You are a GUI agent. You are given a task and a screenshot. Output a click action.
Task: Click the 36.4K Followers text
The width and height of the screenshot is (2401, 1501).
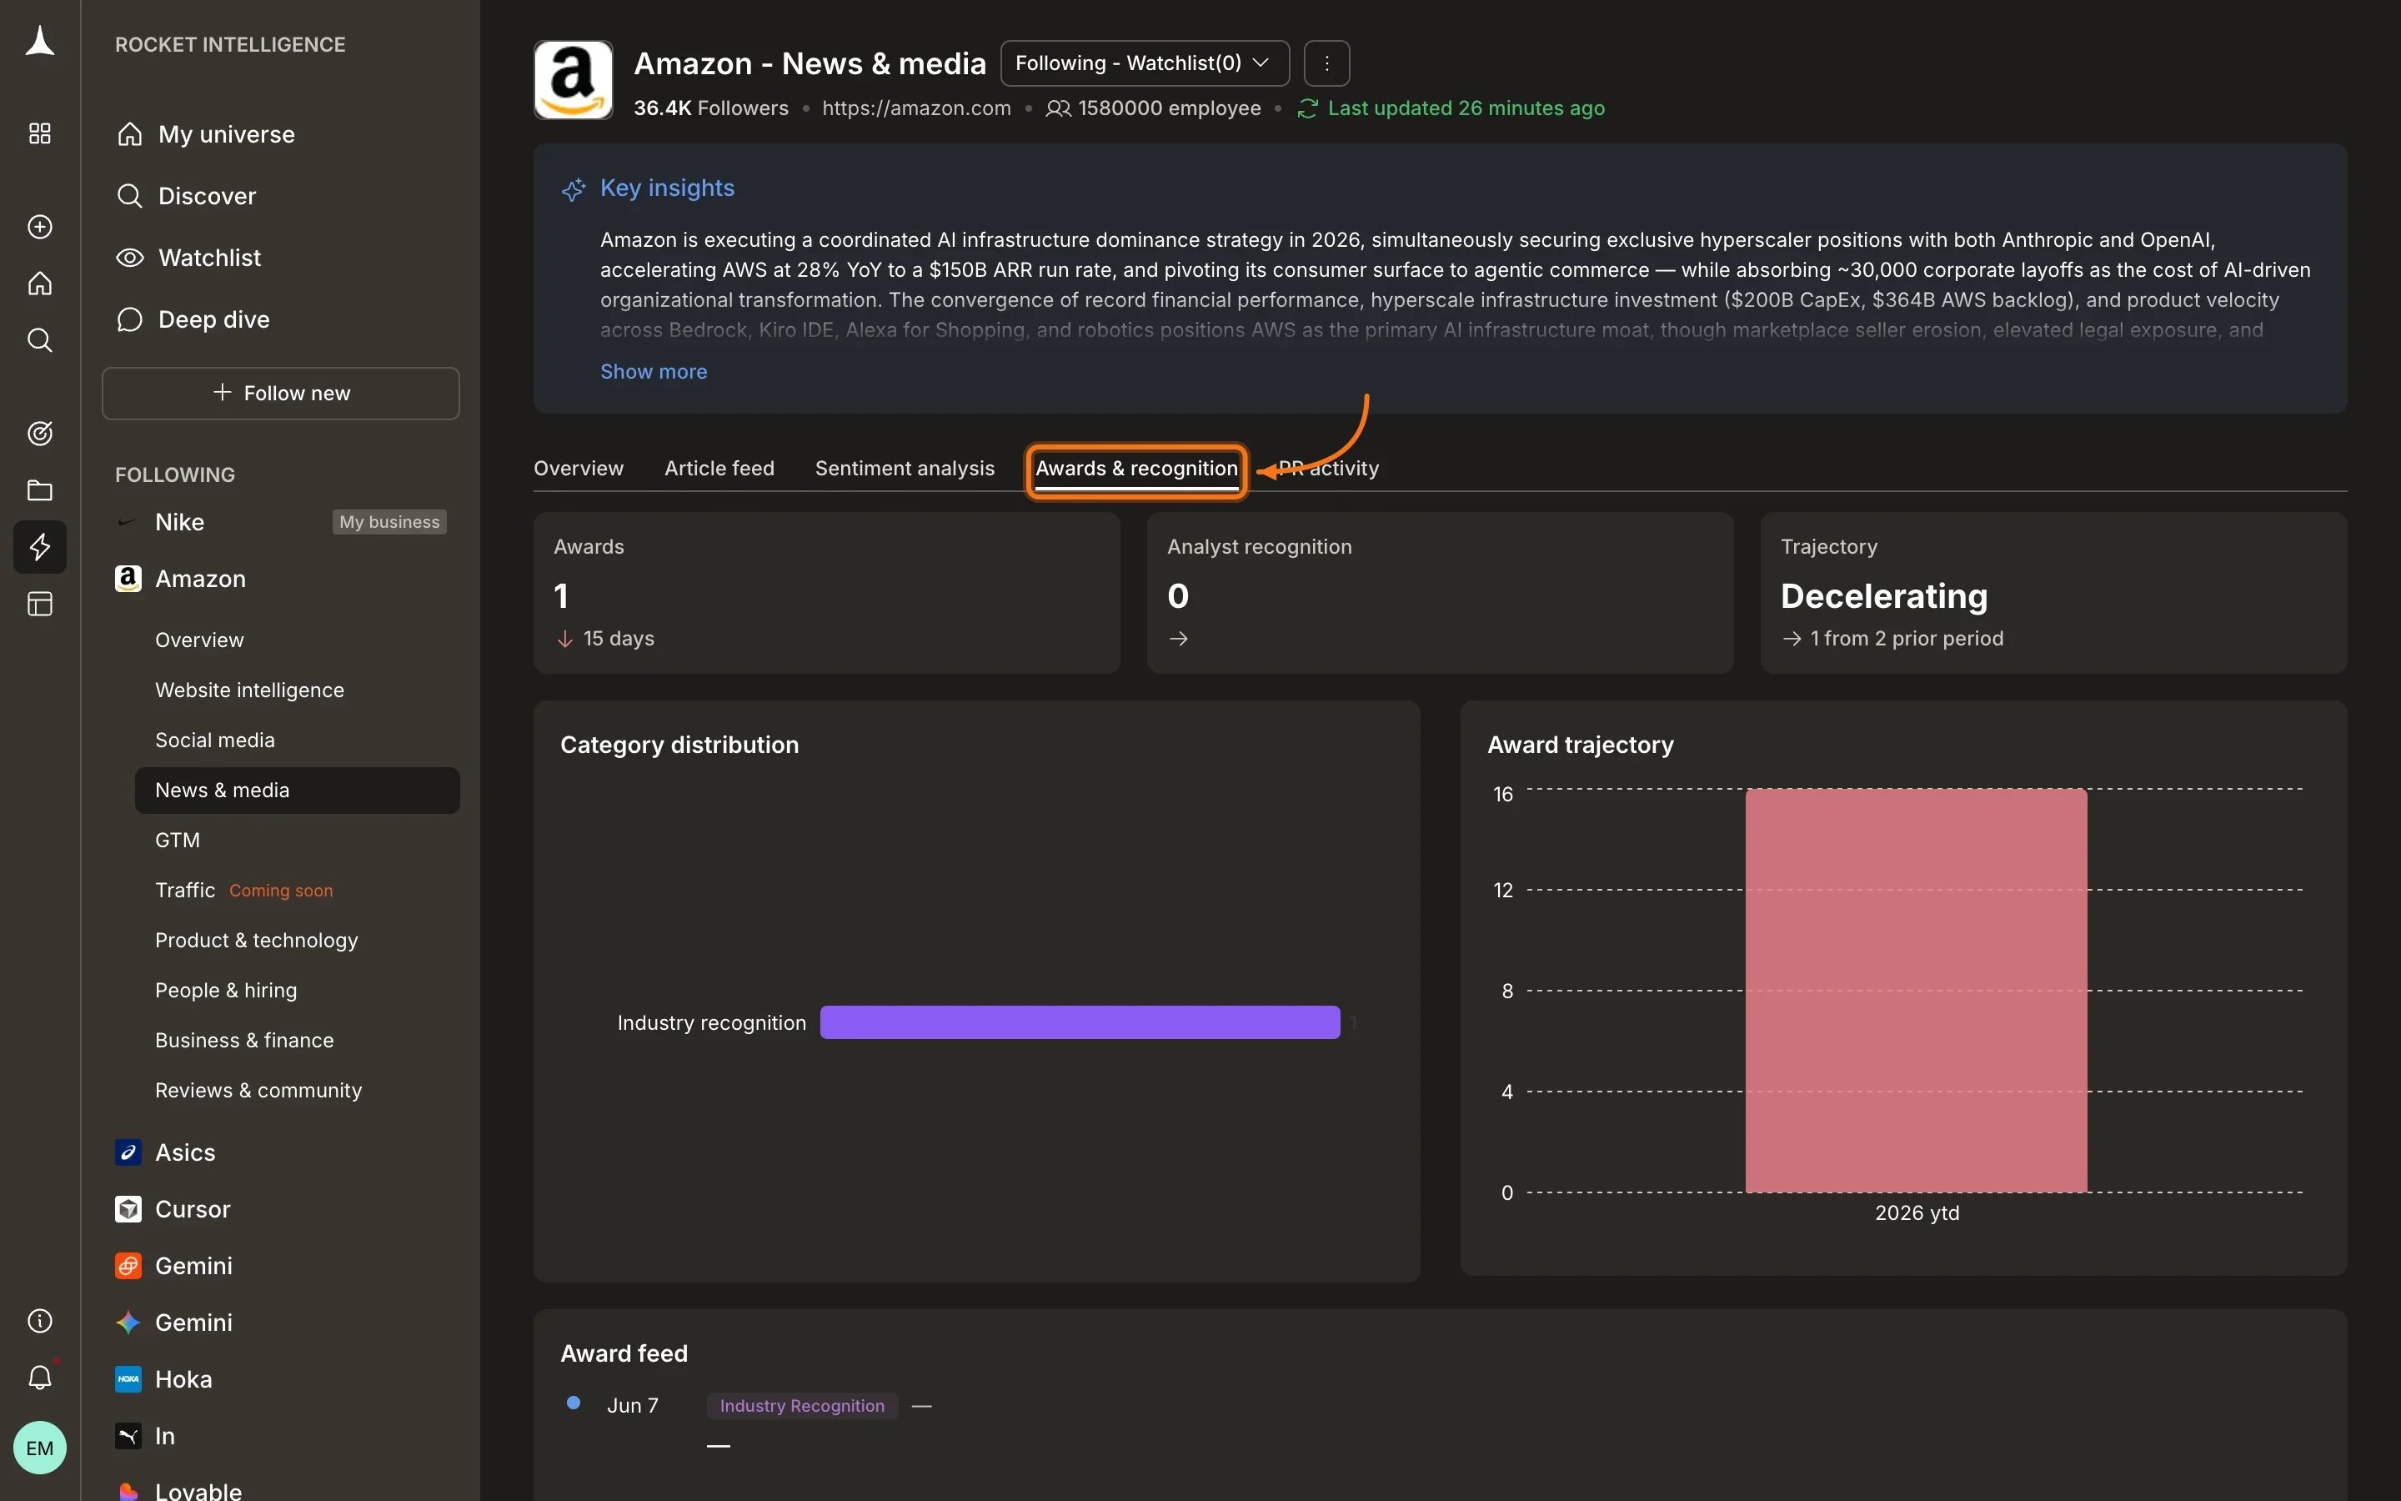(711, 108)
